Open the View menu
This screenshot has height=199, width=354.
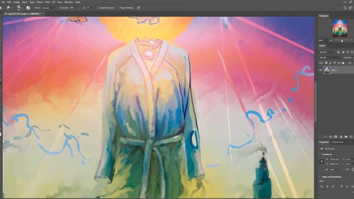tap(60, 2)
